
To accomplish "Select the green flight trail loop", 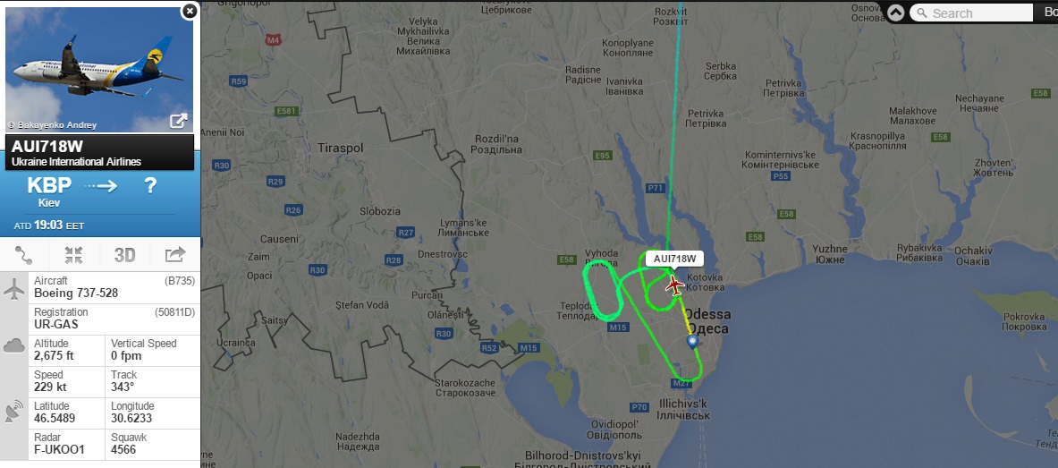I will [603, 291].
